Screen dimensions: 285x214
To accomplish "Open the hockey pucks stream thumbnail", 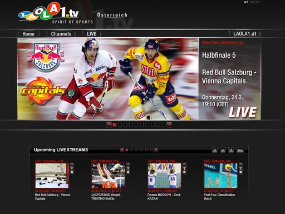I will (x=52, y=176).
